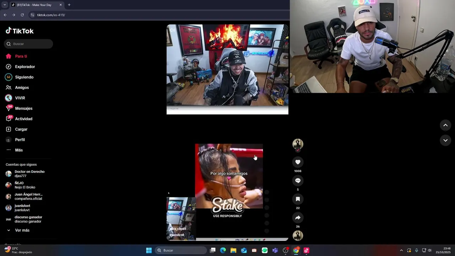Open the Para ti home feed

16,56
